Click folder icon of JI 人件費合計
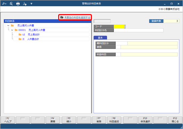Viewport: 183px width, 129px height. [x=20, y=39]
